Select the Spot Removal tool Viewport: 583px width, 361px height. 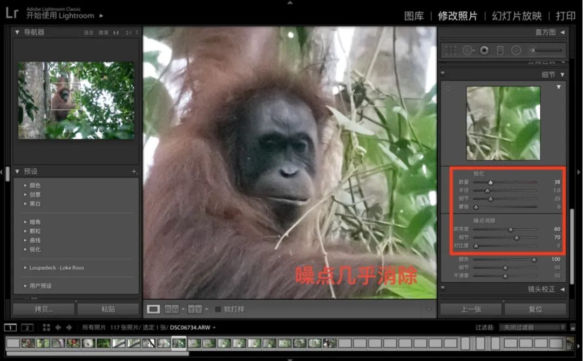coord(467,50)
